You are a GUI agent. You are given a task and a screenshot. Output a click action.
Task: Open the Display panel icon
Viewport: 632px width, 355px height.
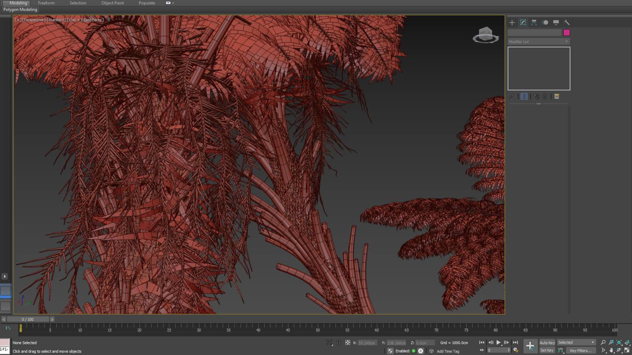[556, 22]
